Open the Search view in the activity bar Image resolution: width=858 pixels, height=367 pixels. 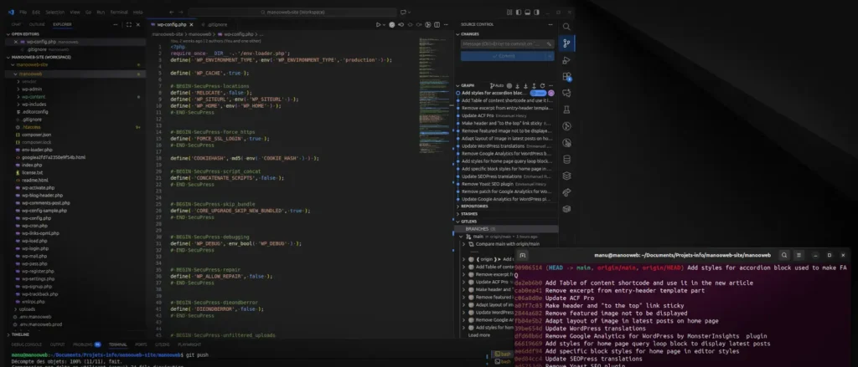[566, 27]
